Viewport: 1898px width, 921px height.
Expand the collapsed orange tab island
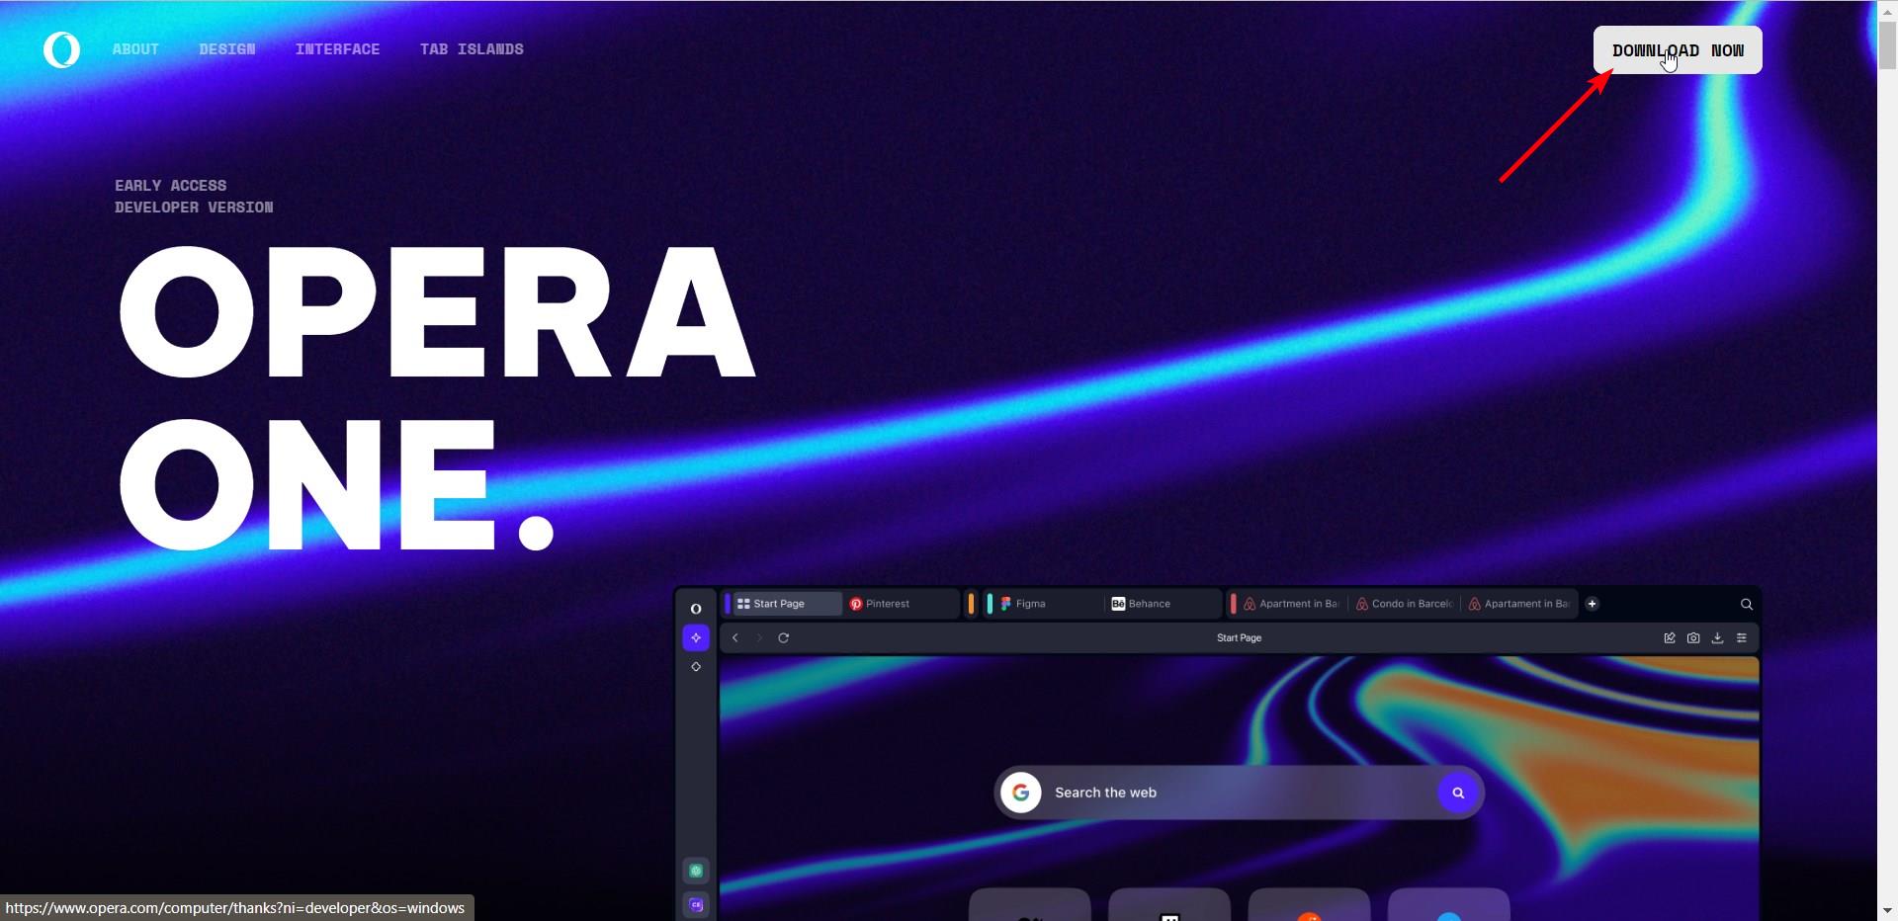point(972,604)
